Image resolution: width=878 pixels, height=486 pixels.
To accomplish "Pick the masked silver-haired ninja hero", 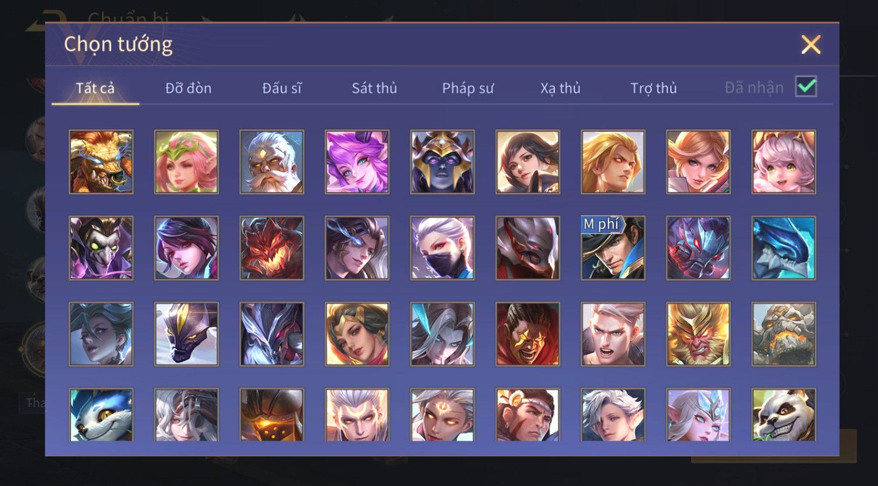I will (442, 248).
